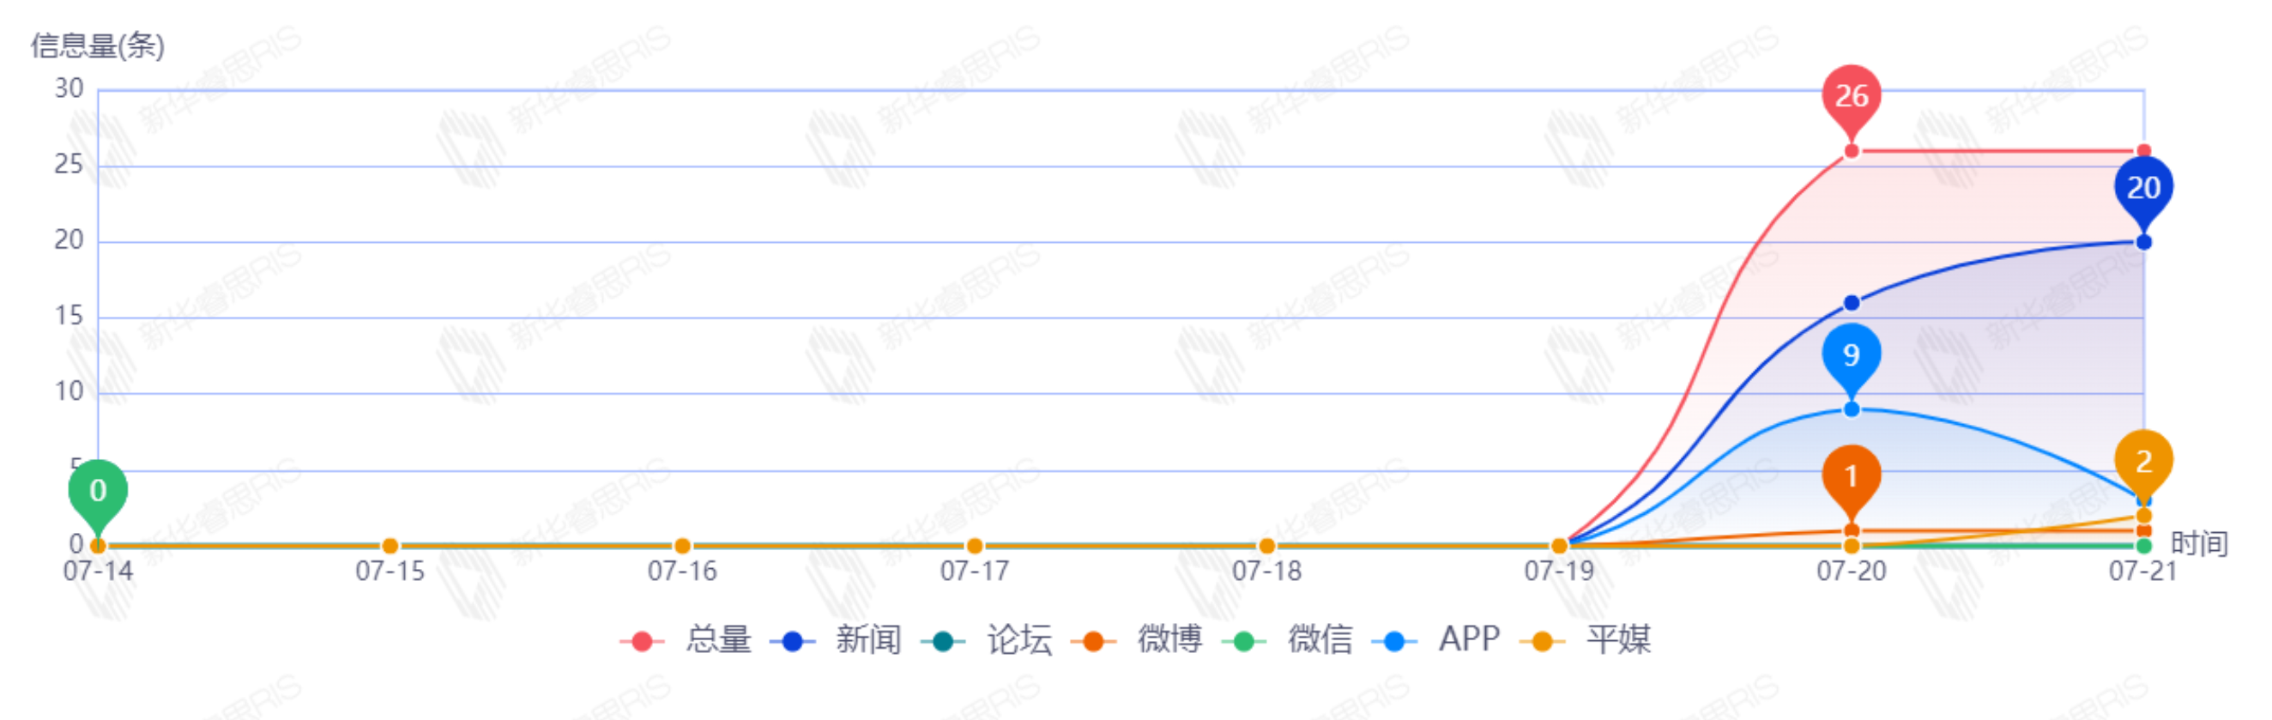Disable the 平媒 series legend label

pos(1618,638)
